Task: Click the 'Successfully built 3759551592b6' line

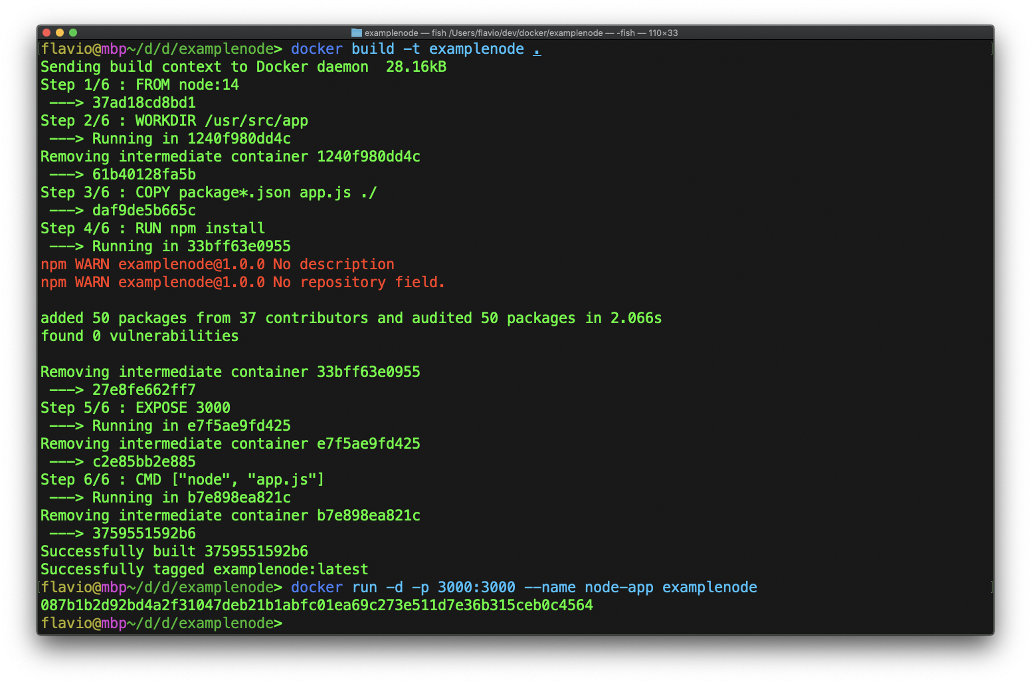Action: [x=174, y=552]
